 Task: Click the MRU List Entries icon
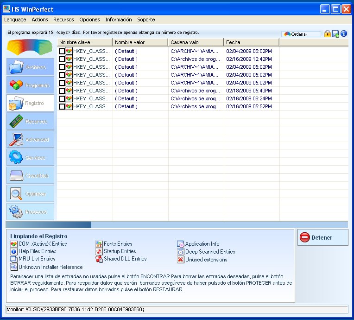14,259
